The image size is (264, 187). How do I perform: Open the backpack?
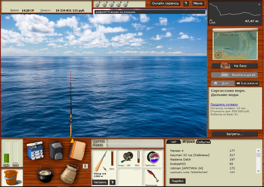pyautogui.click(x=55, y=151)
